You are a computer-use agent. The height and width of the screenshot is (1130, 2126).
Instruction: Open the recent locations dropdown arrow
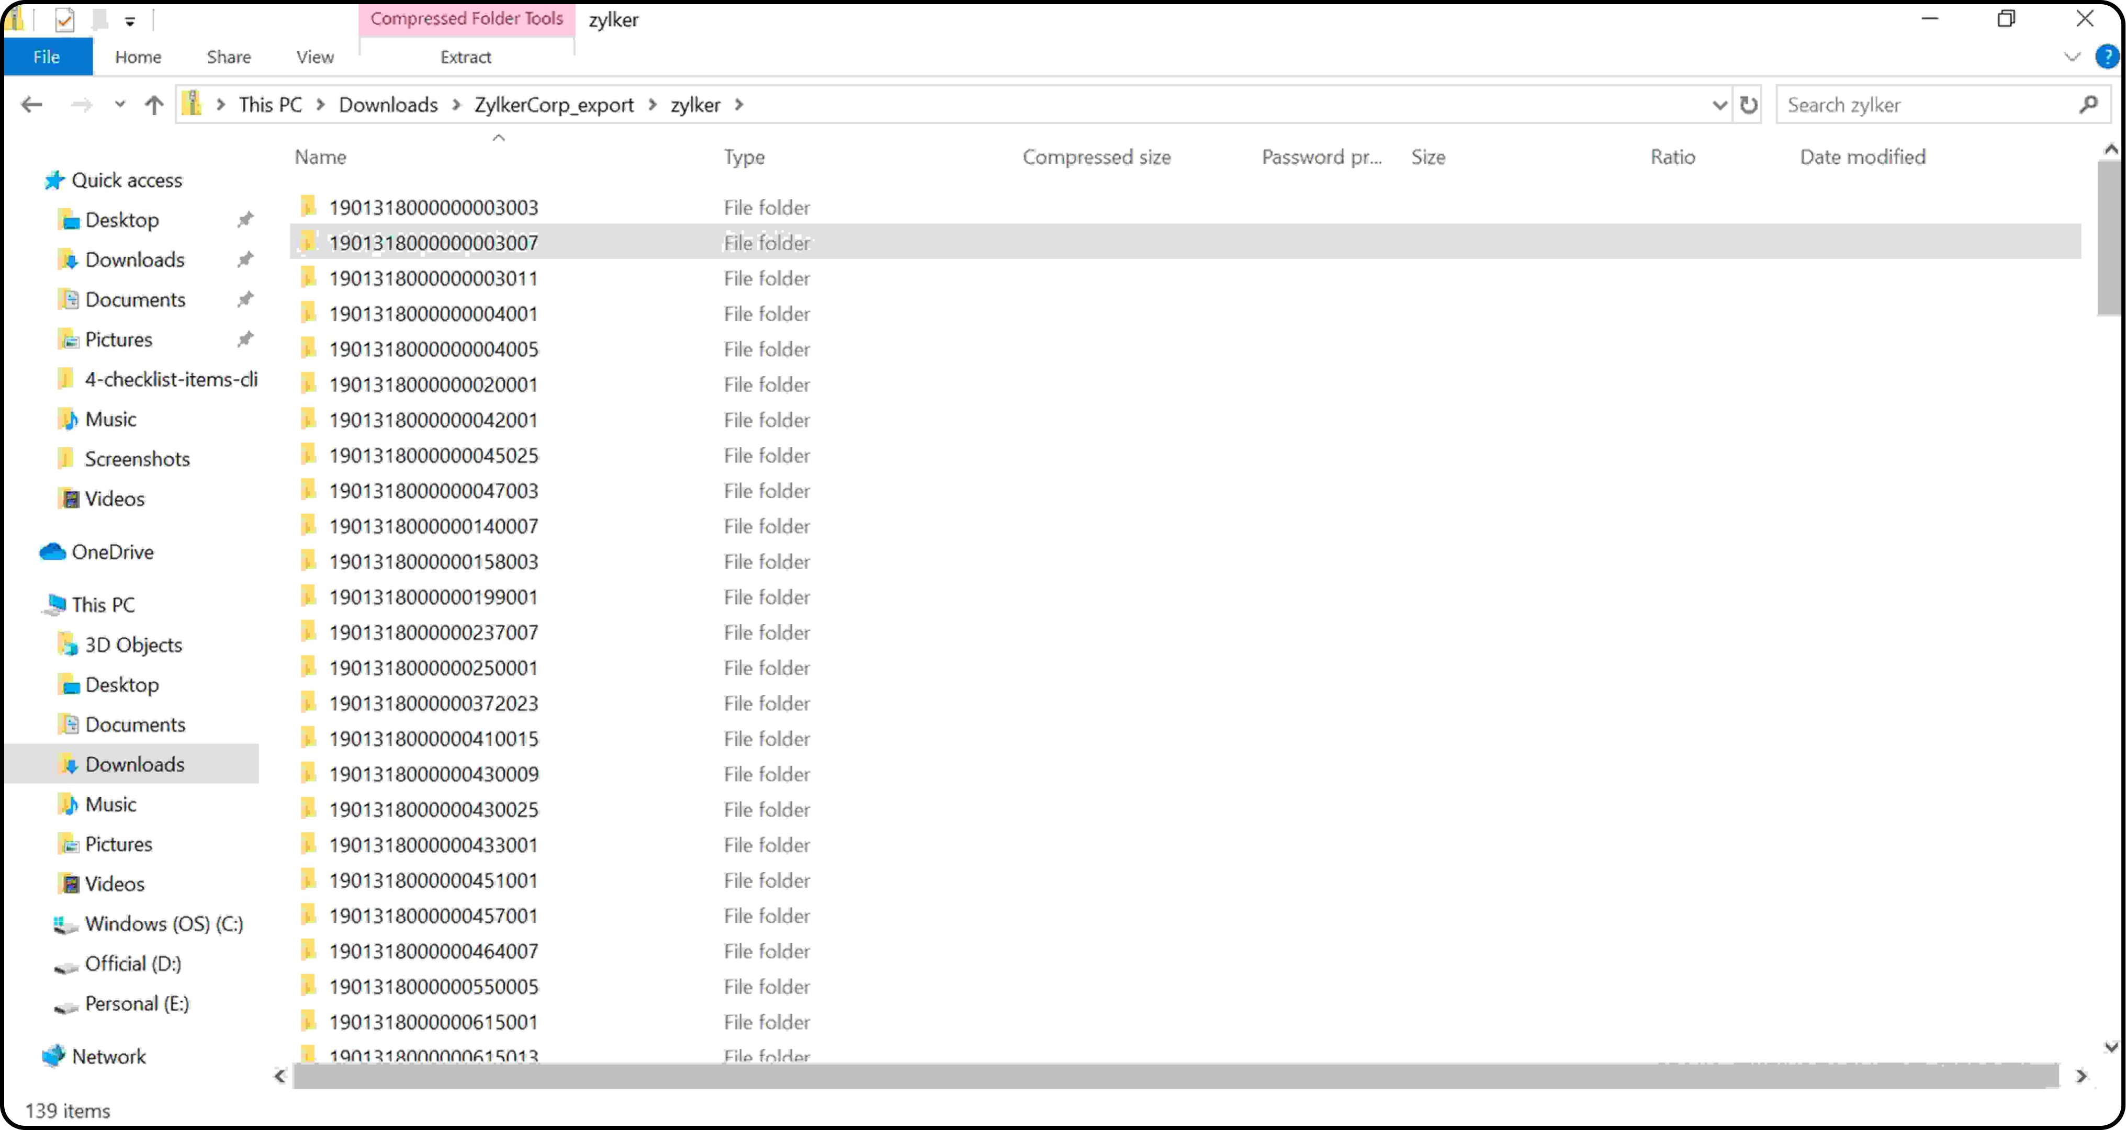coord(120,105)
